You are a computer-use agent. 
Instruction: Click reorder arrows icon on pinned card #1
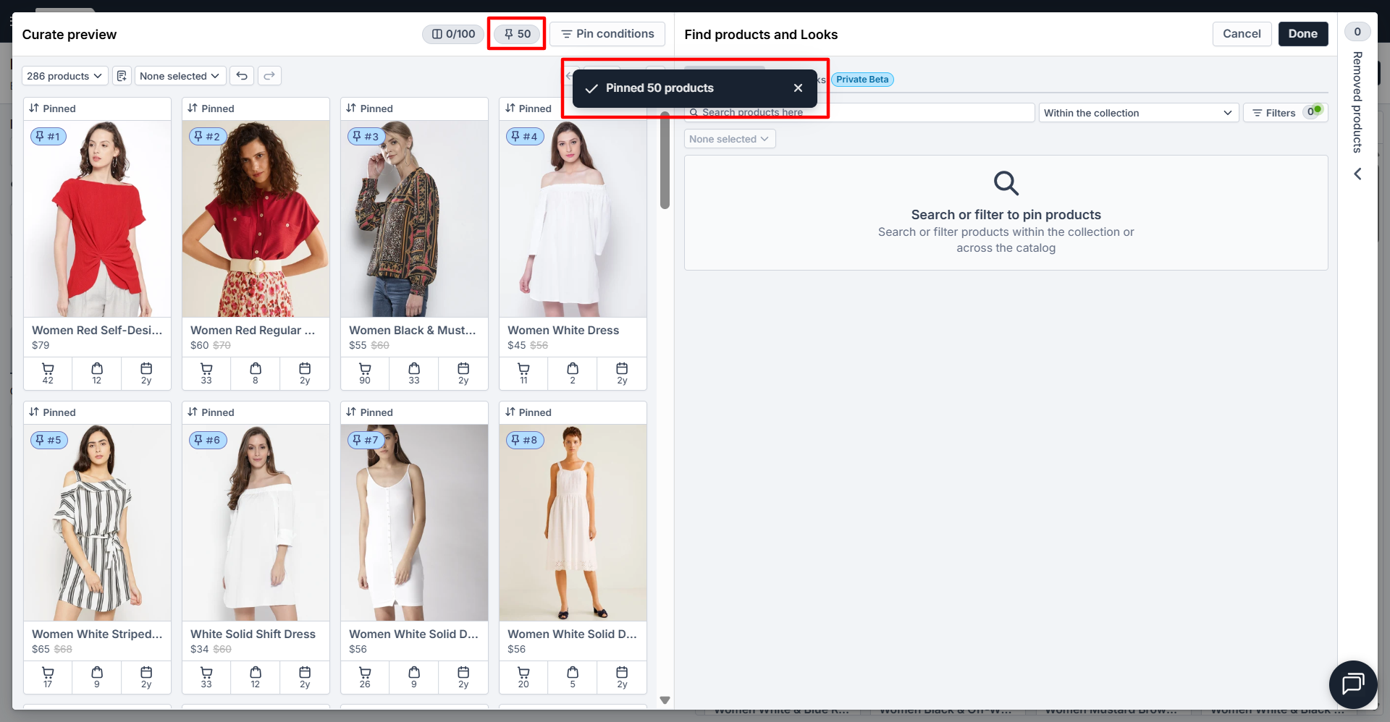[34, 109]
